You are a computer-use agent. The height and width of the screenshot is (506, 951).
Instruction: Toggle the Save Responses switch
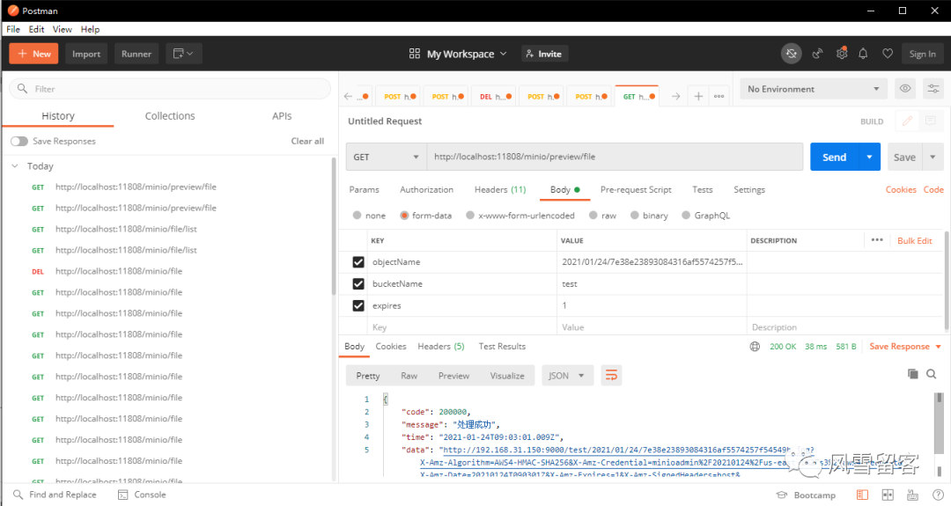pos(19,141)
